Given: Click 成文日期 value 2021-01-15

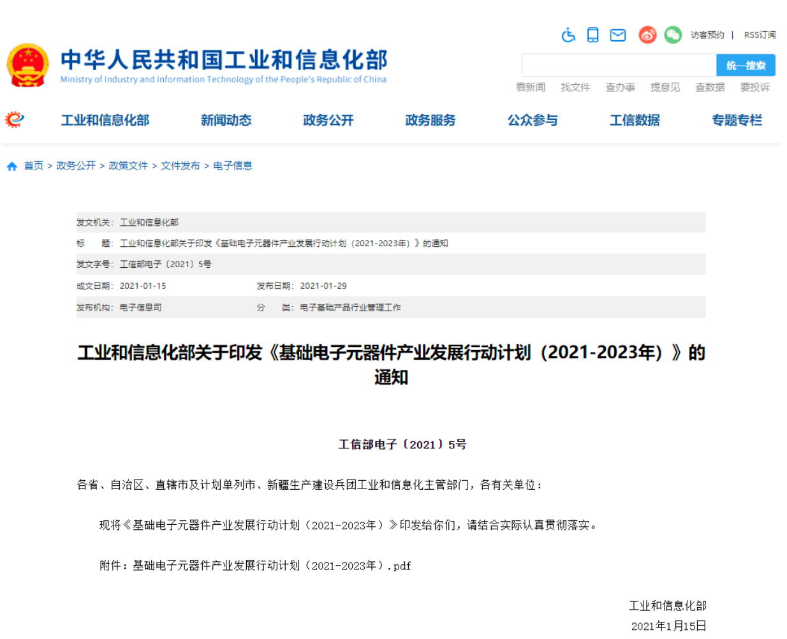Looking at the screenshot, I should tap(143, 286).
